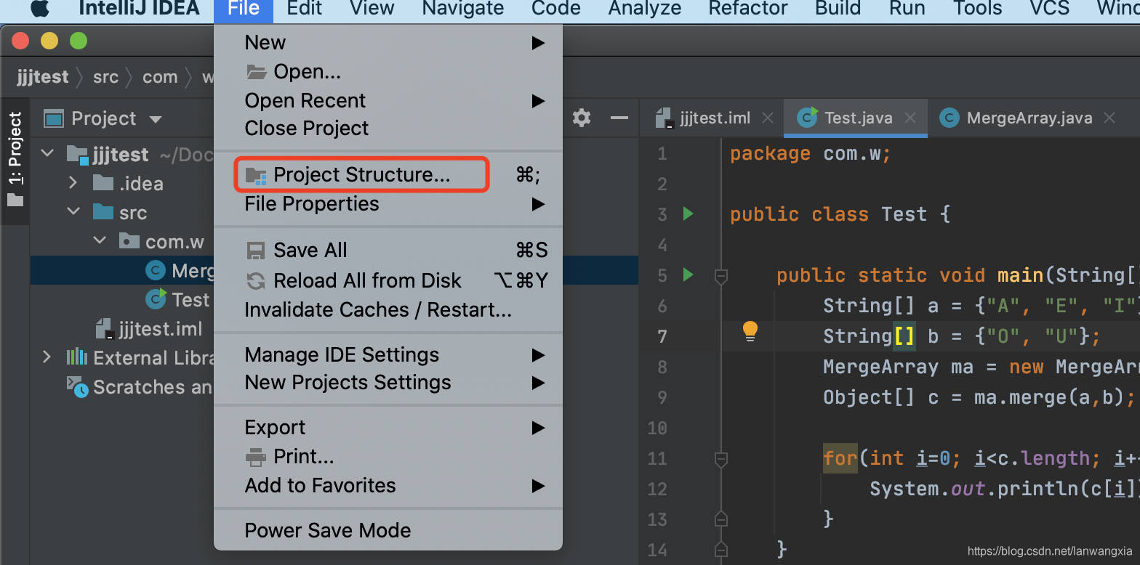Select jjjtest.iml file in project tree
Viewport: 1140px width, 565px height.
(x=160, y=329)
